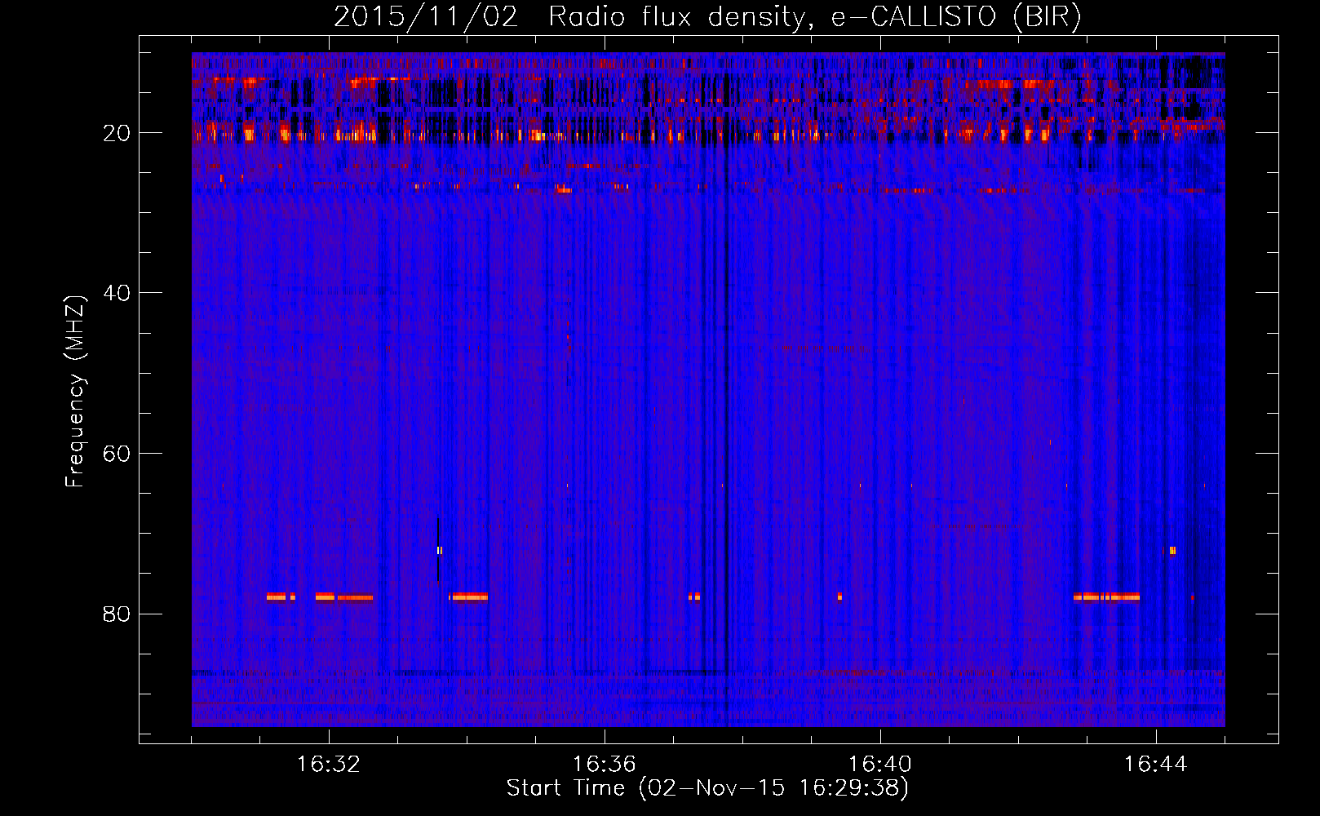Click the 'Start Time (02-Nov-15 16:29:38)' label
This screenshot has height=816, width=1320.
coord(707,788)
